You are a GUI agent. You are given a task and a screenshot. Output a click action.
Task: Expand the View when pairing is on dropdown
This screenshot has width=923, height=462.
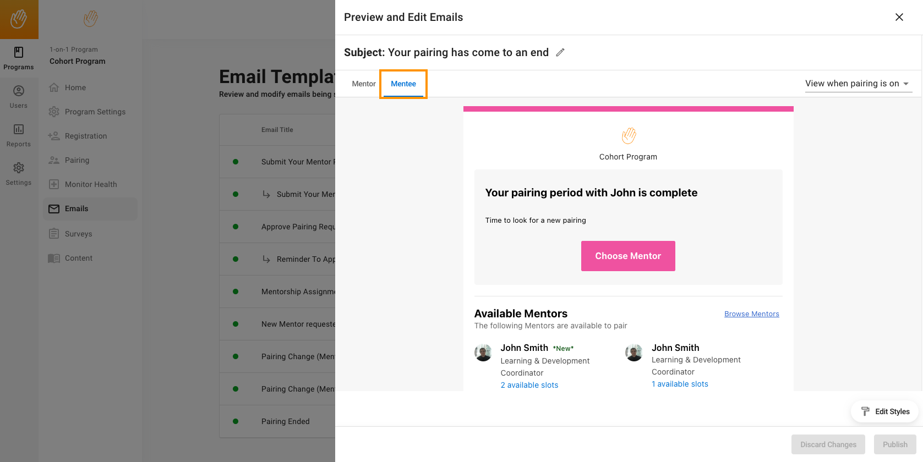click(x=856, y=84)
